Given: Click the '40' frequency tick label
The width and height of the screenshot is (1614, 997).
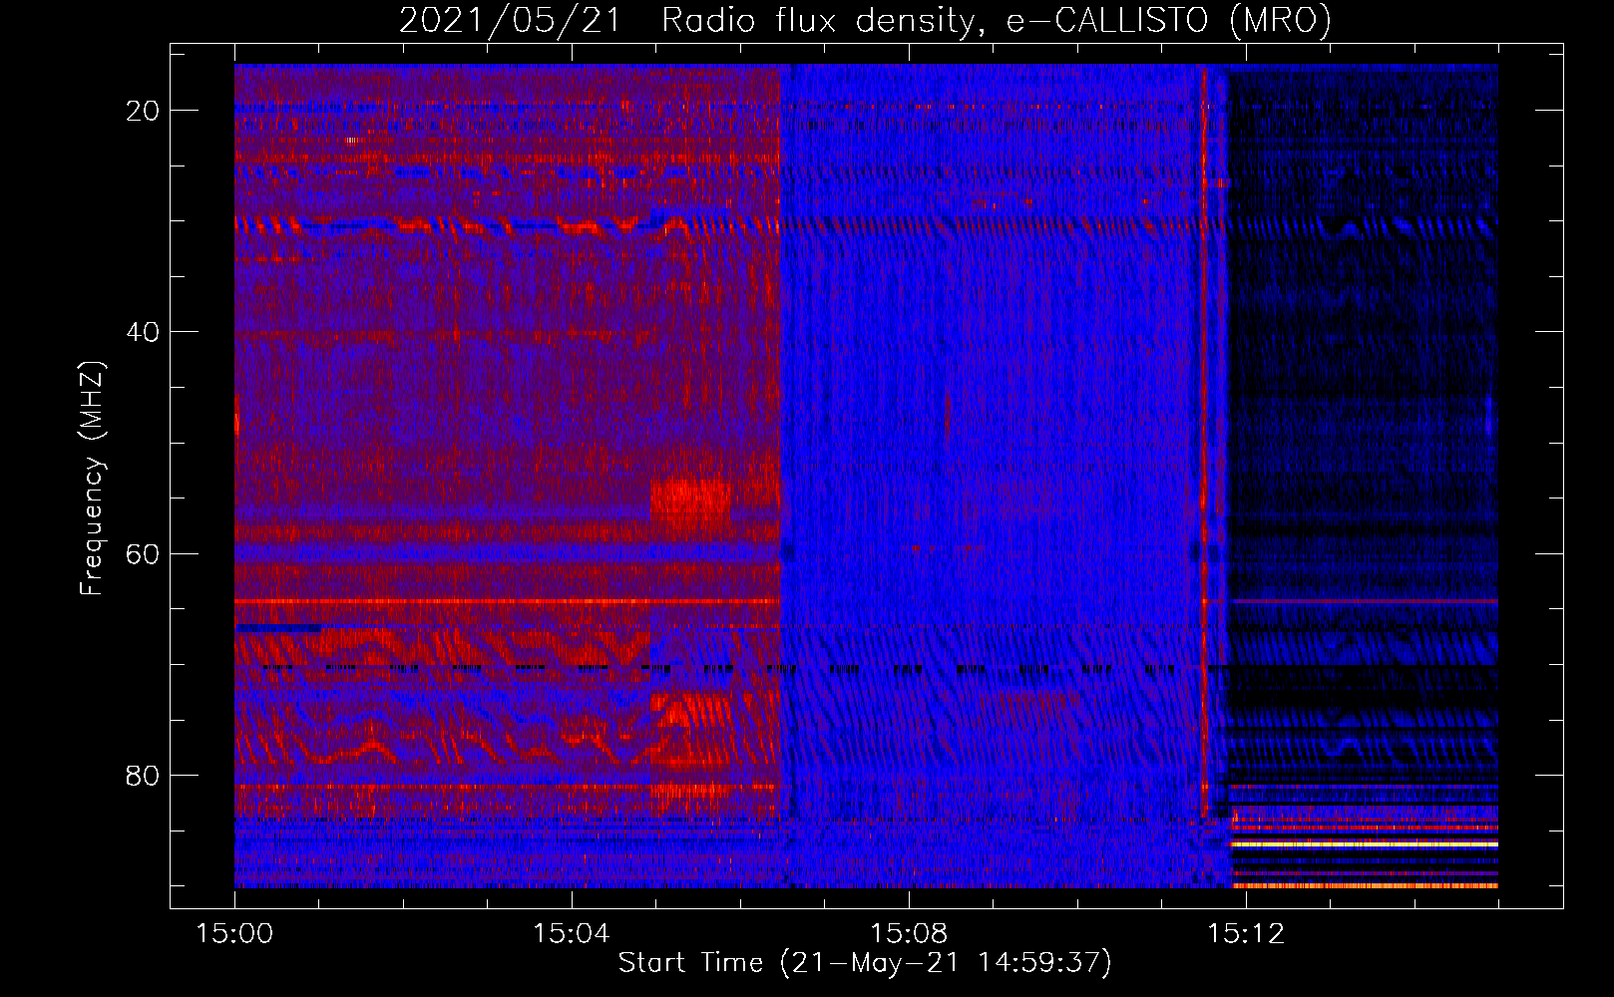Looking at the screenshot, I should [143, 332].
